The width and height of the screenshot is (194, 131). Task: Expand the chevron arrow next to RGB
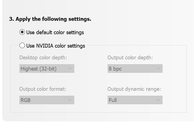click(70, 100)
